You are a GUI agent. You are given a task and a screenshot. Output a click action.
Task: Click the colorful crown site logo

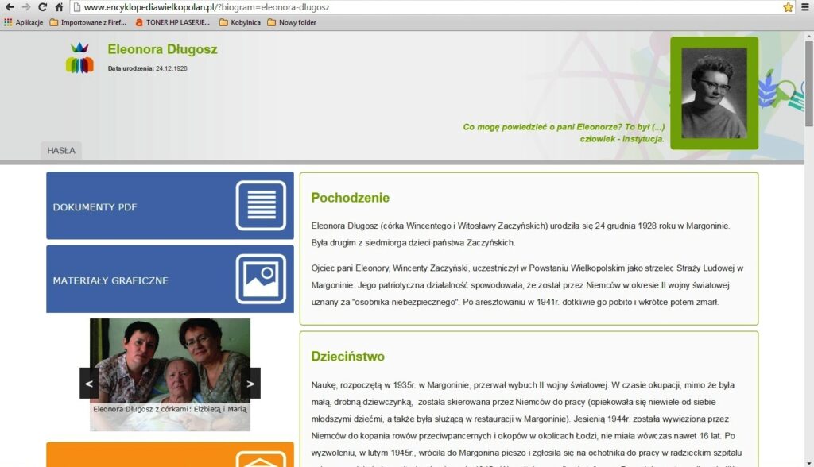tap(79, 58)
